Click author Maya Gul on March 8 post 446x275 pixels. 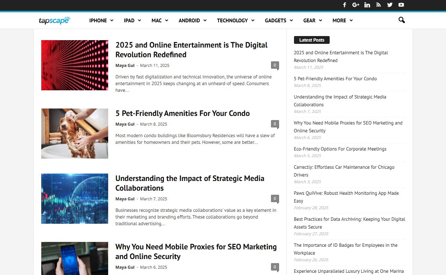(125, 124)
